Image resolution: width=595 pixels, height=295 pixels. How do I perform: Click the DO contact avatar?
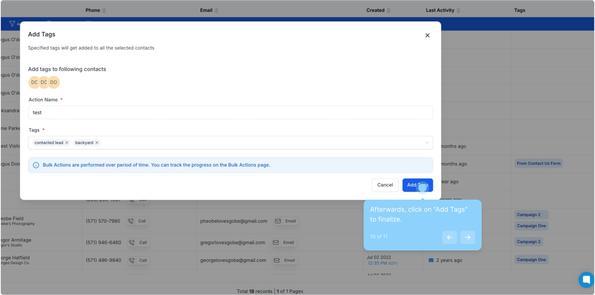point(54,82)
